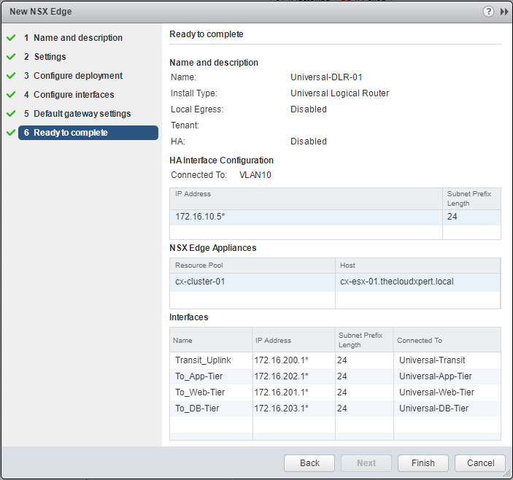
Task: Click Finish to complete the wizard
Action: coord(423,463)
